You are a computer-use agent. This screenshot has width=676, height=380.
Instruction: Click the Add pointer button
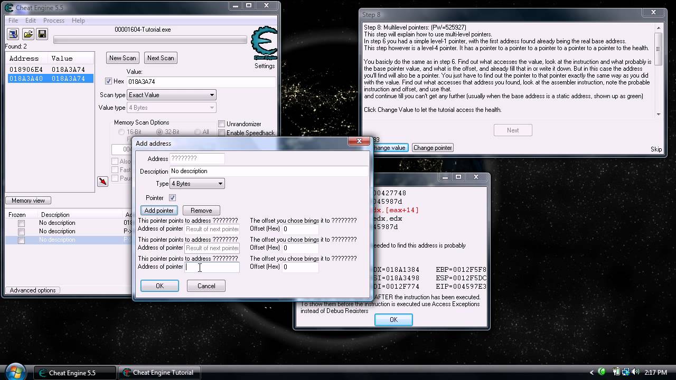159,211
